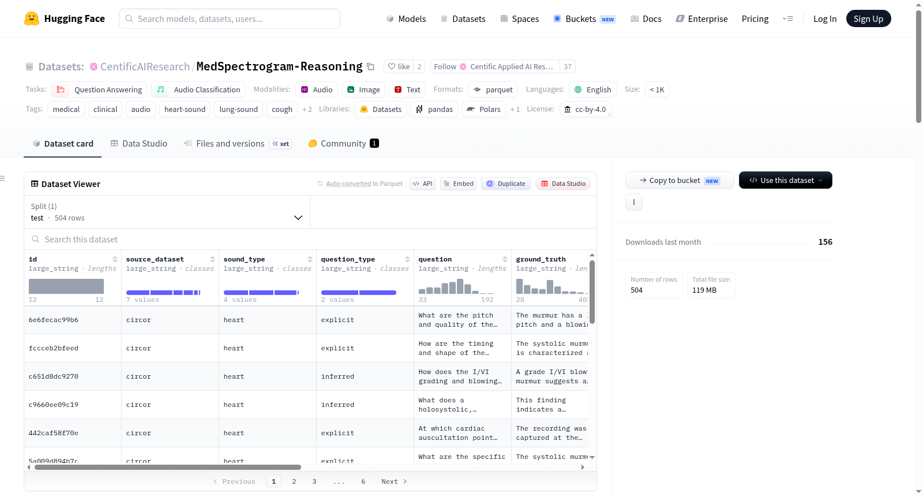Sort by the source_dataset column
This screenshot has width=923, height=497.
[x=212, y=259]
